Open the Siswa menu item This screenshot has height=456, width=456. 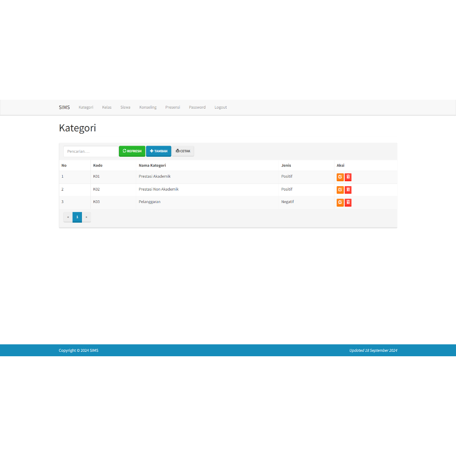(125, 107)
